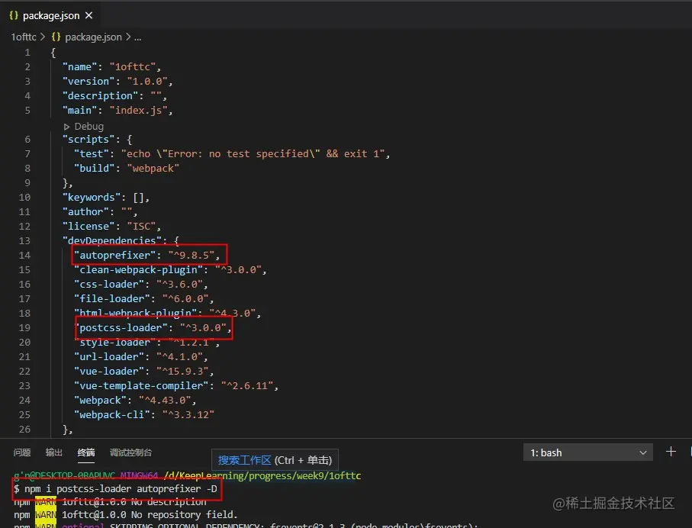Click the "scripts" key line
The height and width of the screenshot is (528, 692).
click(x=97, y=140)
